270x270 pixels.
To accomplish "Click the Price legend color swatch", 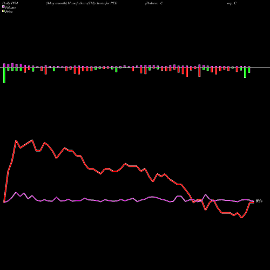I will click(x=3, y=11).
